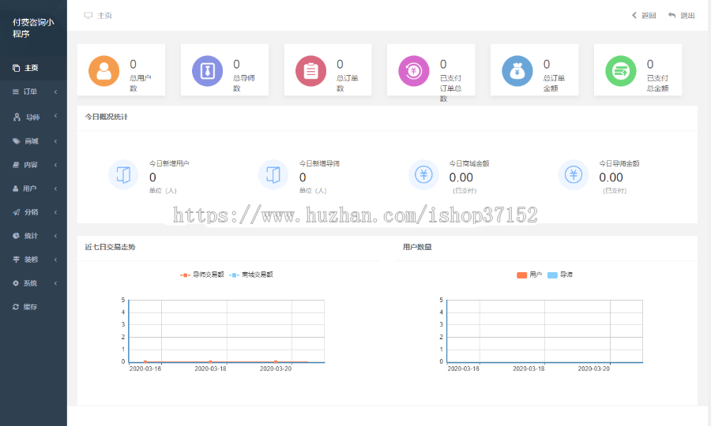Click the 近七日交易走势 heading
The image size is (711, 426).
pyautogui.click(x=110, y=247)
